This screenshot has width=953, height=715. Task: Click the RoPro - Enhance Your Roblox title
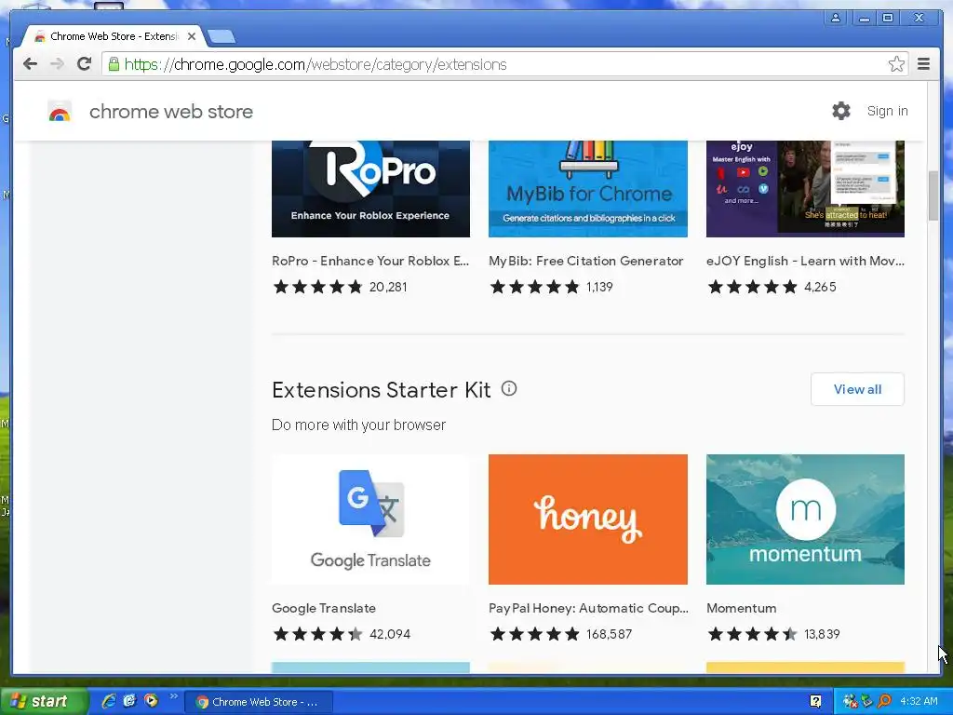pos(370,261)
